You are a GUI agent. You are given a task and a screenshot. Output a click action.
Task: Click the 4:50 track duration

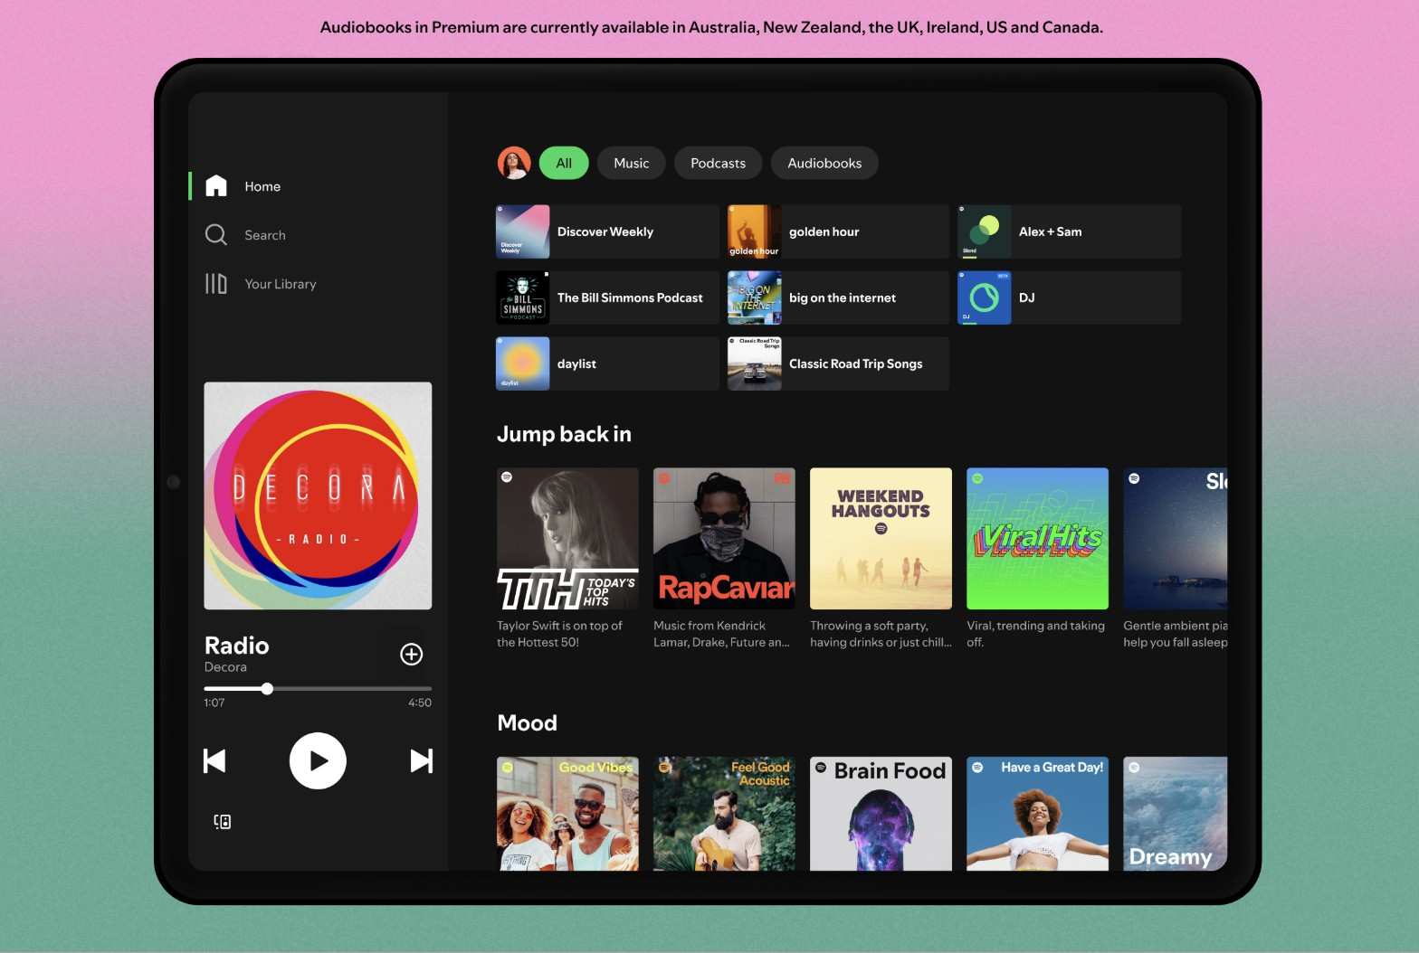point(420,703)
